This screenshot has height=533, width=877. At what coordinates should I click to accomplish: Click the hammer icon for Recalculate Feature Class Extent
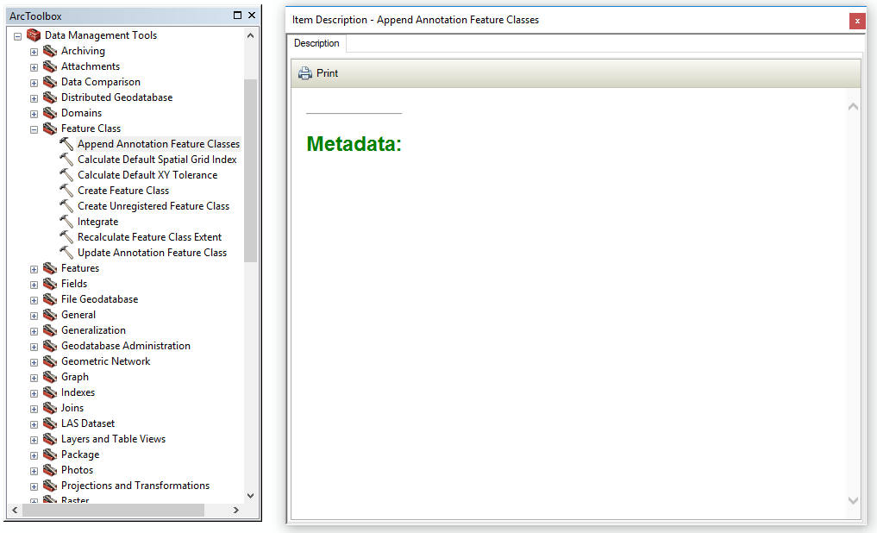click(x=66, y=237)
